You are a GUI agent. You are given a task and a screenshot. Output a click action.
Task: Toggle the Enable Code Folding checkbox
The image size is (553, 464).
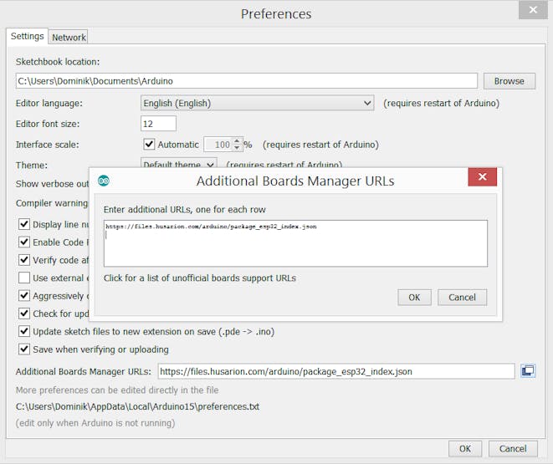(x=24, y=242)
